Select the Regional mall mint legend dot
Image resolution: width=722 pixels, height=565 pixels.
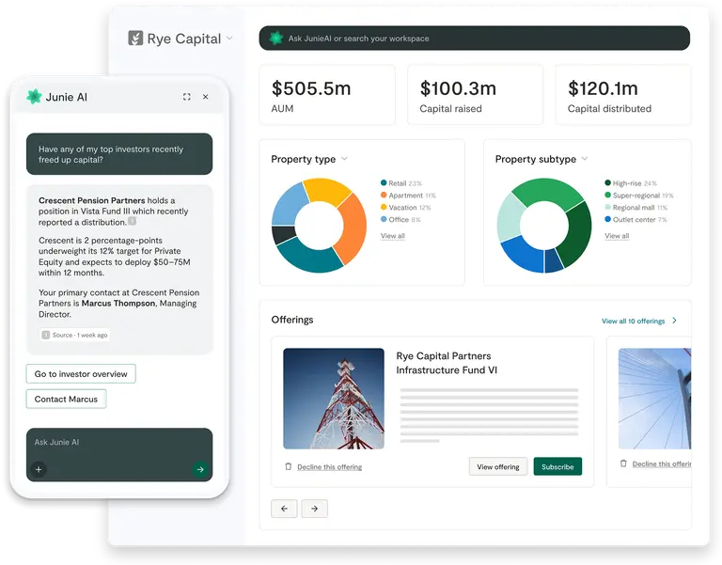tap(608, 207)
